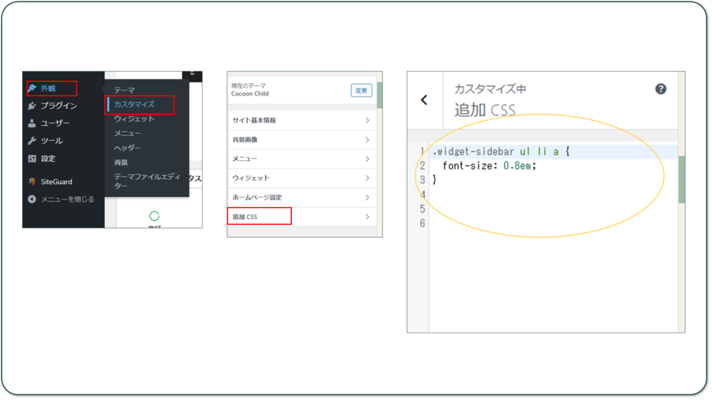Screen dimensions: 712x400
Task: Click the ユーザー person icon
Action: [32, 124]
